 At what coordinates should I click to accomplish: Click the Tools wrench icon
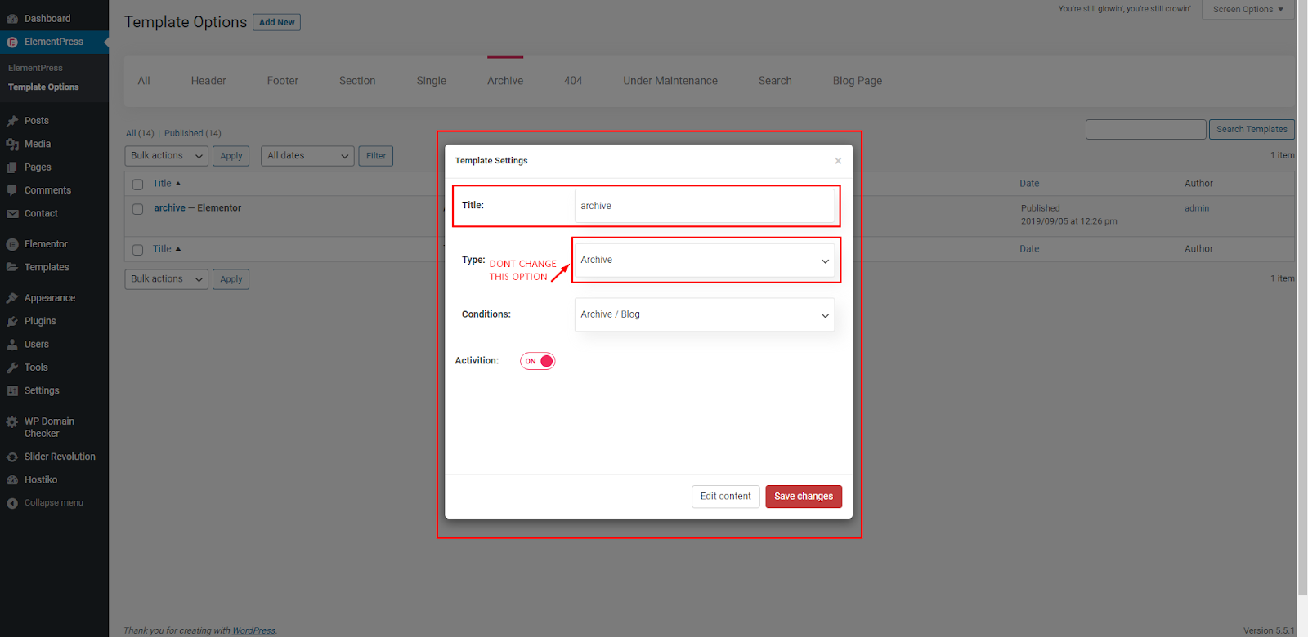click(12, 367)
